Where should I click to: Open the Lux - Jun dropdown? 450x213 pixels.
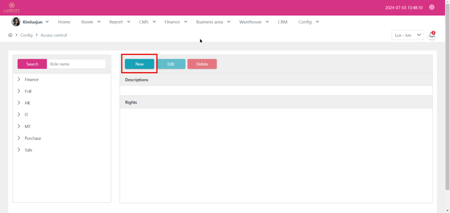(407, 35)
